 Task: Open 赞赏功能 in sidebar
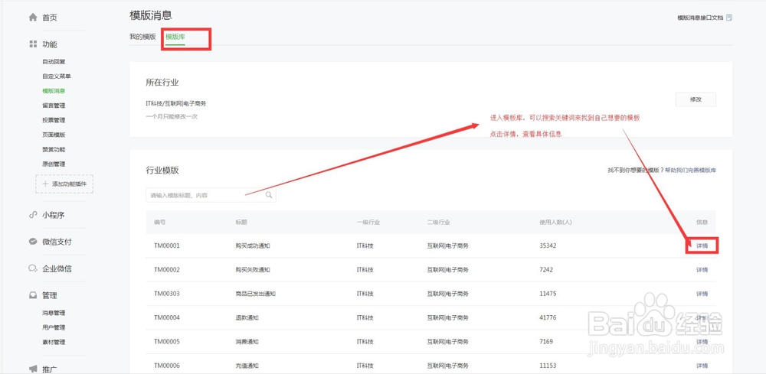click(54, 149)
